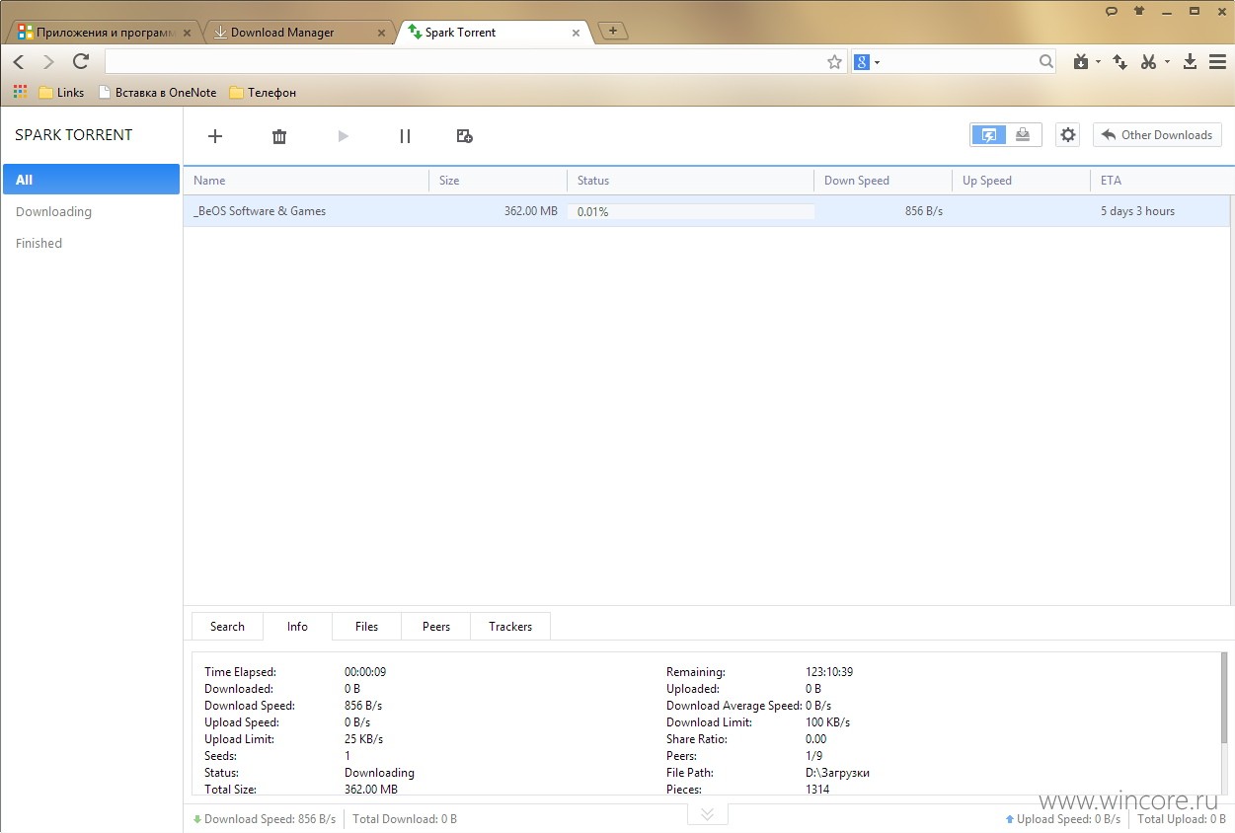Show Downloading torrents in the sidebar
This screenshot has width=1235, height=833.
pyautogui.click(x=53, y=211)
